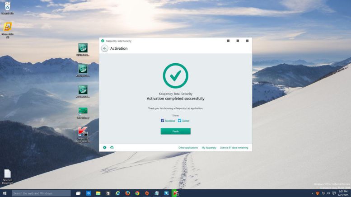Minimize the Kaspersky Total Security window
351x197 pixels.
[228, 41]
